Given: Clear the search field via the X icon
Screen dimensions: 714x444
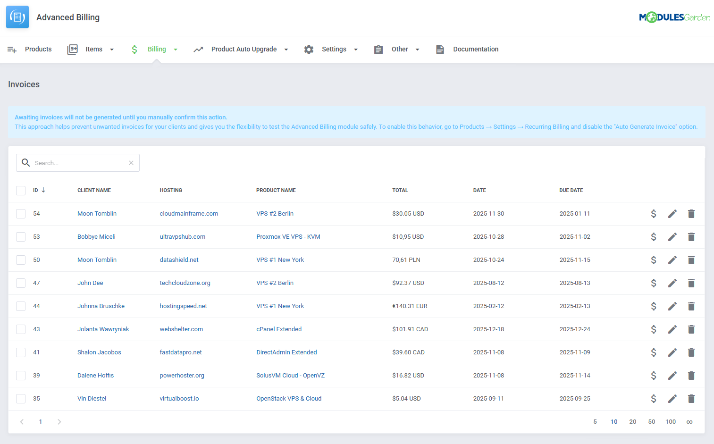Looking at the screenshot, I should pos(131,162).
